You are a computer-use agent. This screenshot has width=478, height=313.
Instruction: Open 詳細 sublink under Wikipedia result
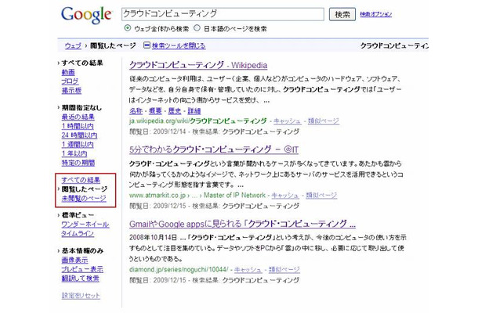[194, 111]
